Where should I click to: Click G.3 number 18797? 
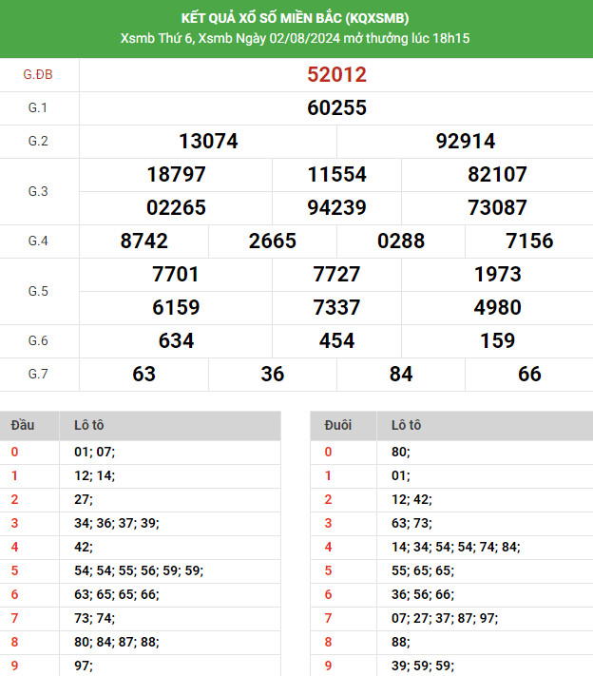(176, 174)
